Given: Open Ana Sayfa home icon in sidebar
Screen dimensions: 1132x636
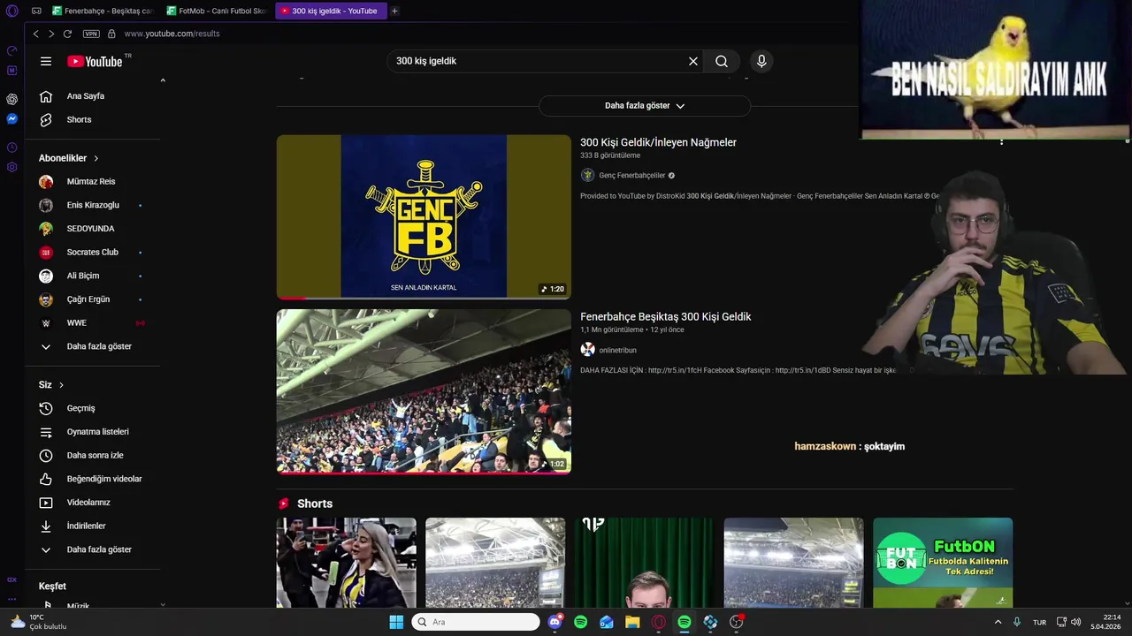Looking at the screenshot, I should (46, 96).
